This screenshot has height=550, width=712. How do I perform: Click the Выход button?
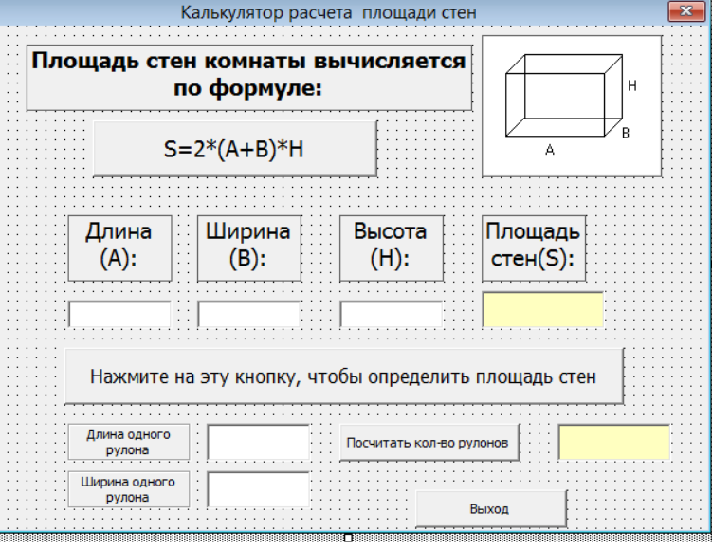pos(491,509)
